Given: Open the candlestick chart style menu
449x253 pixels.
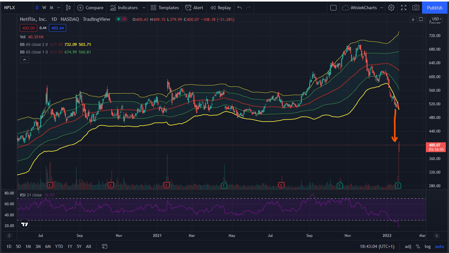Looking at the screenshot, I should point(68,8).
